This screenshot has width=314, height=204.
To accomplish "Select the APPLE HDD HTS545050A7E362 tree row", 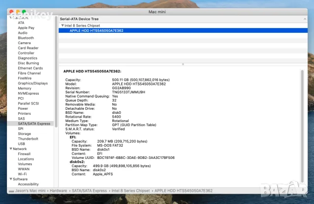I will click(183, 30).
